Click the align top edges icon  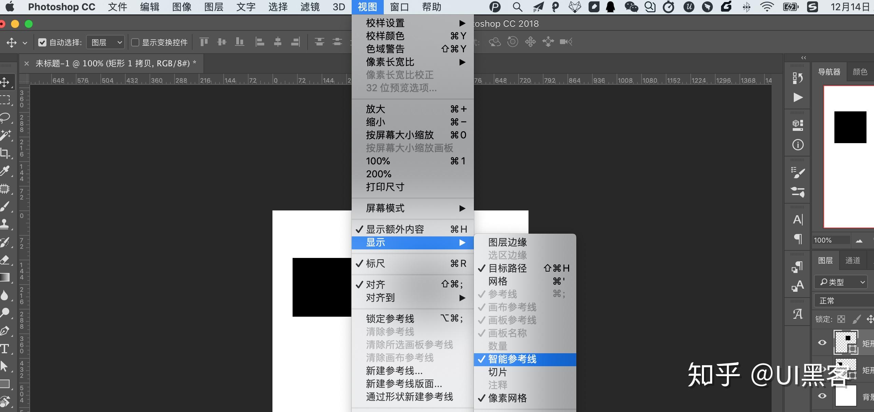pyautogui.click(x=204, y=42)
